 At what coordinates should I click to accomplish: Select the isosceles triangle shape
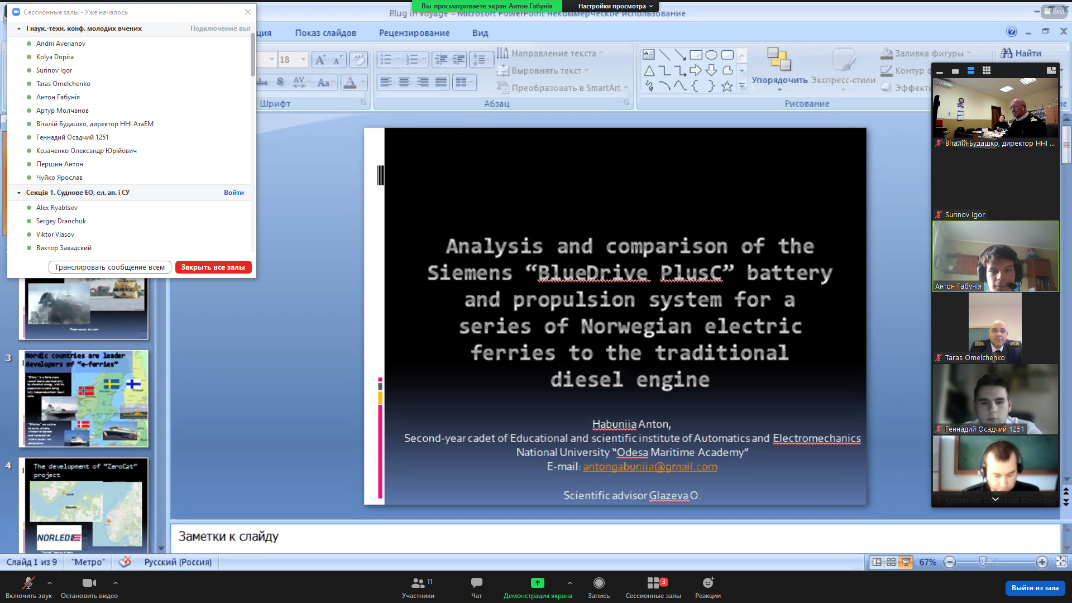click(x=649, y=70)
